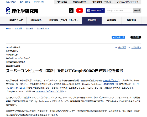
Task: Select 広報活動 in main navigation
Action: point(92,20)
